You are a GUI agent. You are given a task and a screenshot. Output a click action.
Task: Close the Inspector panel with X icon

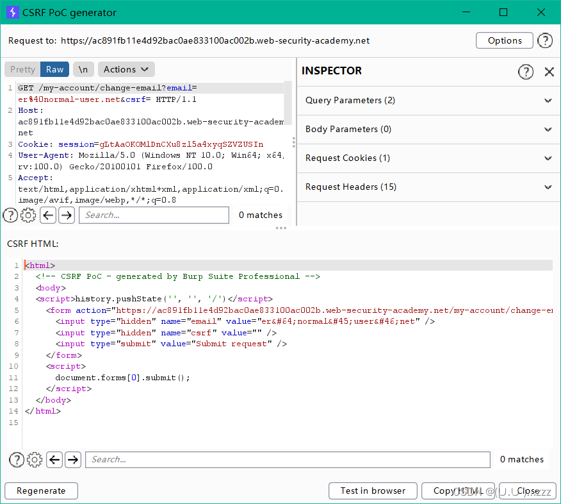pos(549,72)
